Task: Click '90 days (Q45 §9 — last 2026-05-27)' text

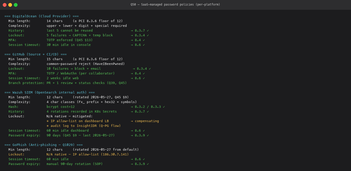Action: (x=81, y=135)
